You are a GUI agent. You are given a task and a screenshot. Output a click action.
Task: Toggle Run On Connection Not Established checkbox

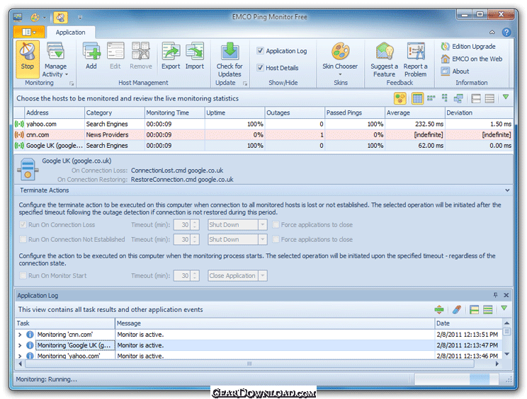click(x=23, y=239)
